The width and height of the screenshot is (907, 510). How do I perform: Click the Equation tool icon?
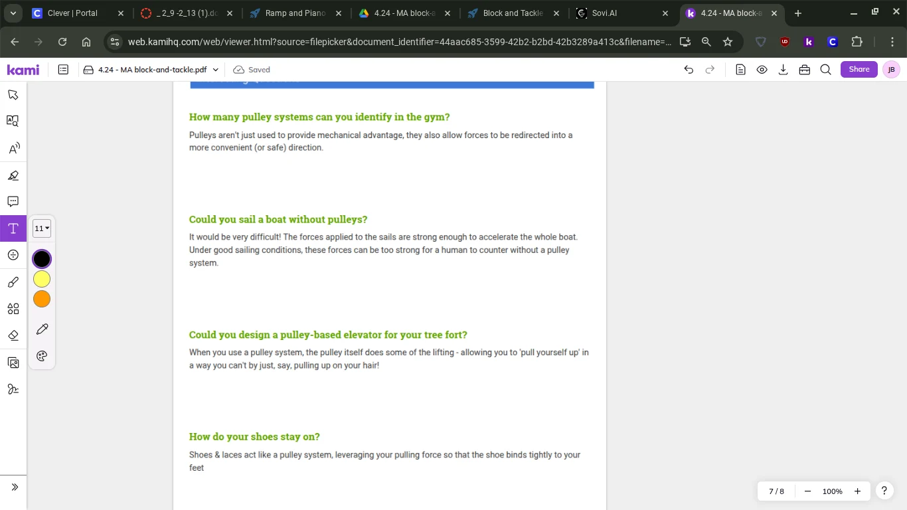pos(13,255)
